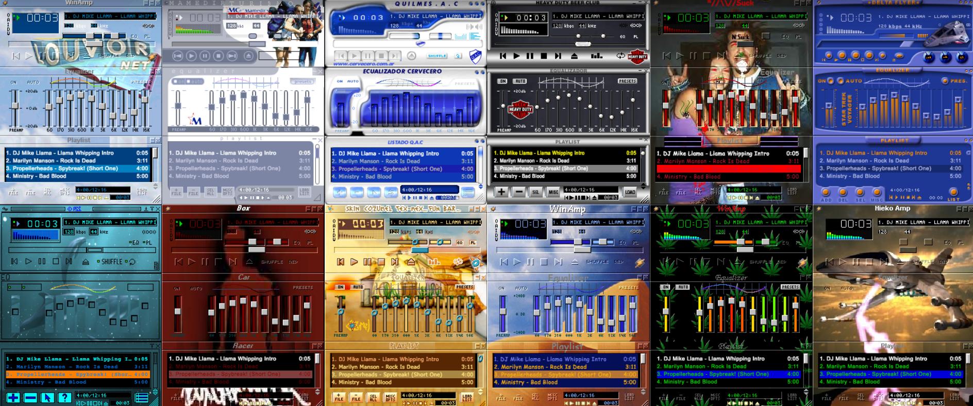Image resolution: width=973 pixels, height=406 pixels.
Task: Open PRESETS in the desert WinAmp equalizer
Action: 628,287
